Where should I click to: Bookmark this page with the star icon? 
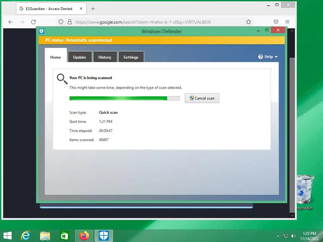point(249,22)
